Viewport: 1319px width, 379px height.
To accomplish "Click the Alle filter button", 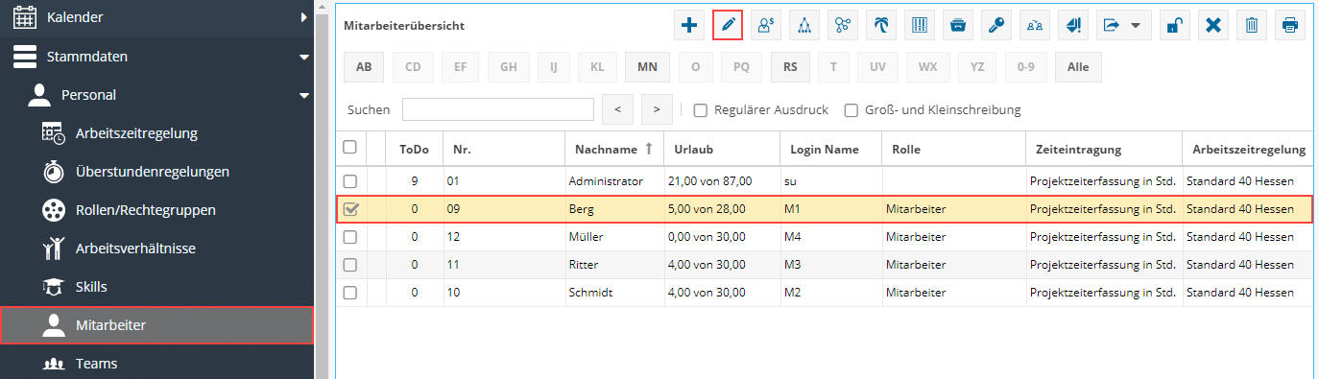I will [1078, 67].
